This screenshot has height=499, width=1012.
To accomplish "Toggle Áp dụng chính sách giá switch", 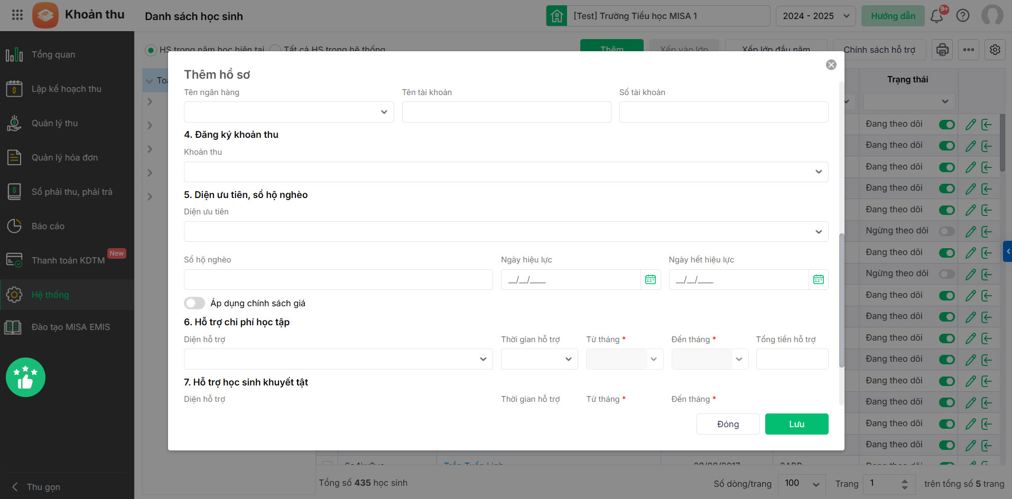I will (x=194, y=303).
